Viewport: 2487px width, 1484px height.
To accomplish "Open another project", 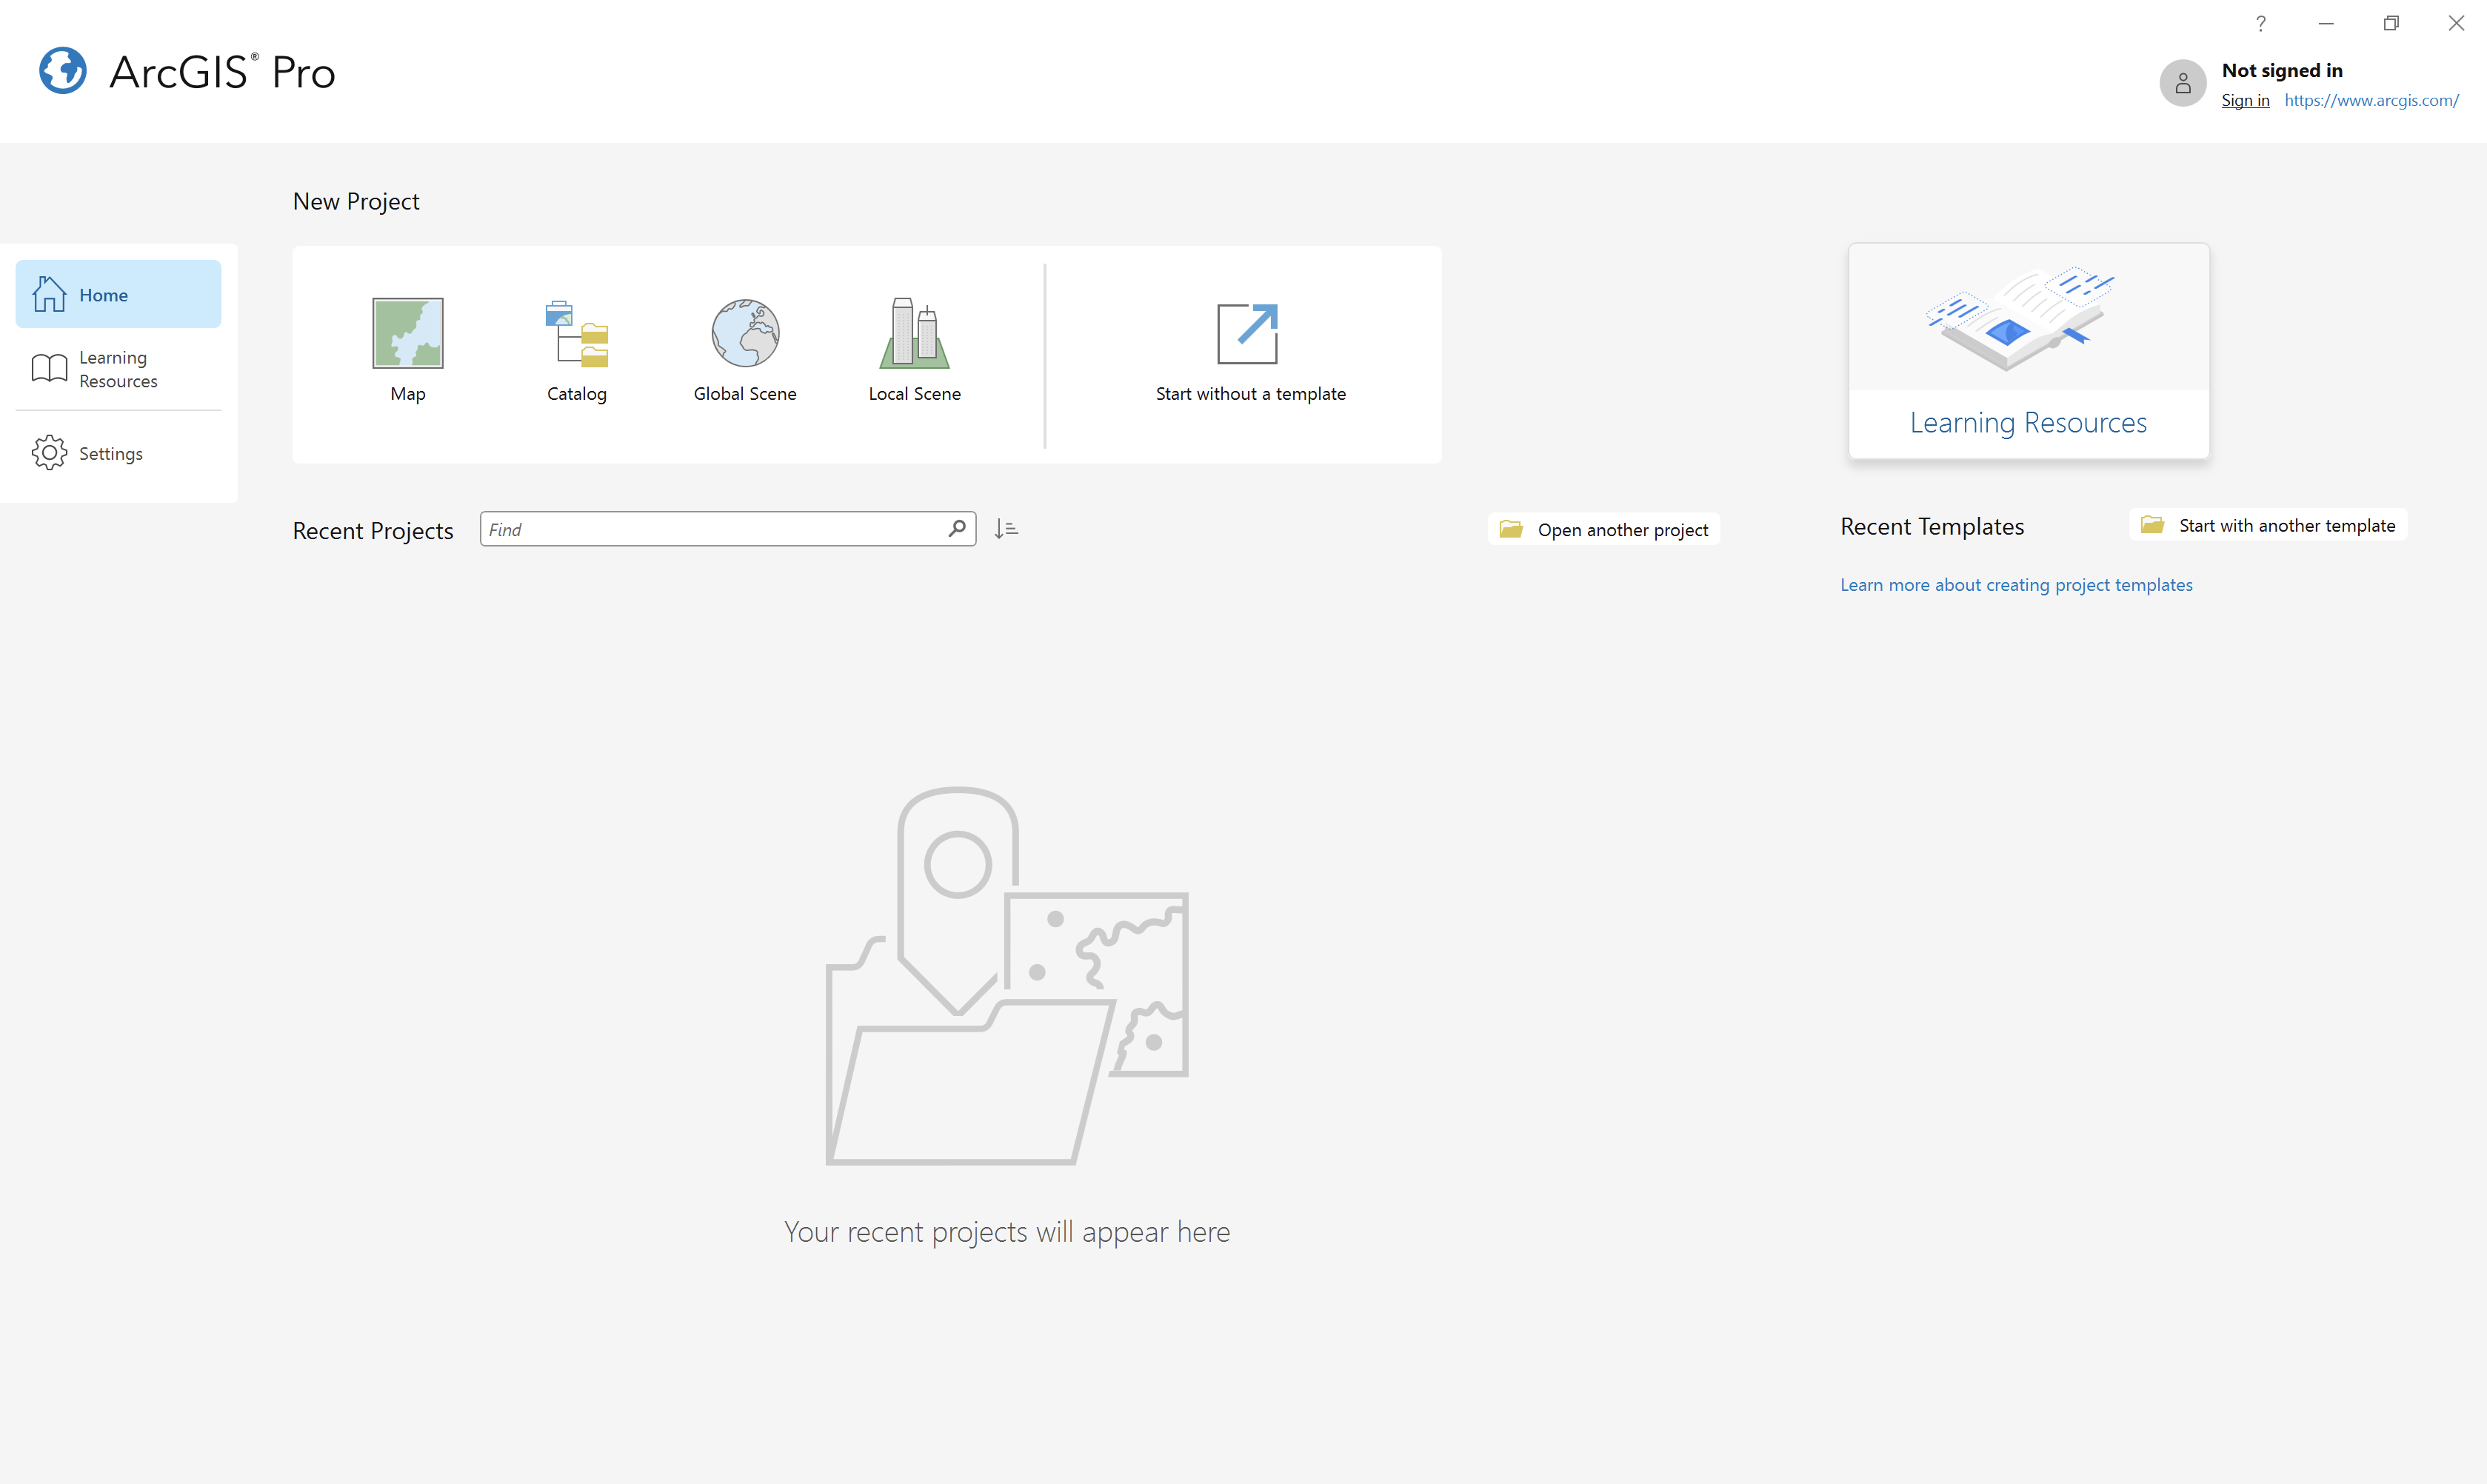I will 1604,529.
